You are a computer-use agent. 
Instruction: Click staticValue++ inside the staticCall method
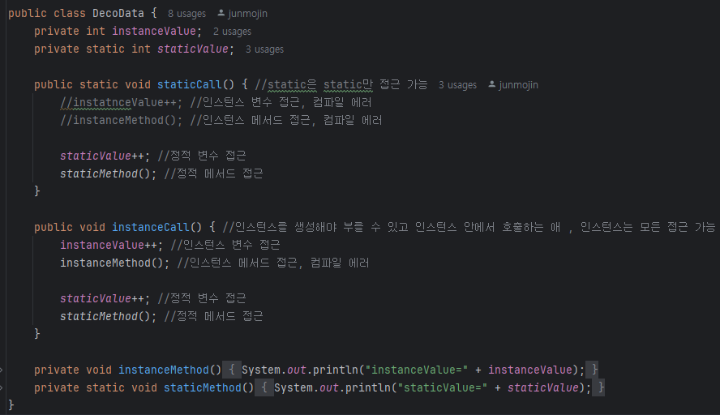(105, 156)
